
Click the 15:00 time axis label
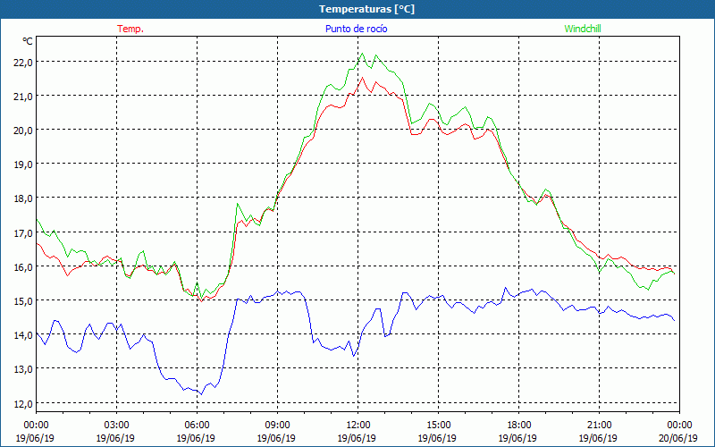(438, 425)
